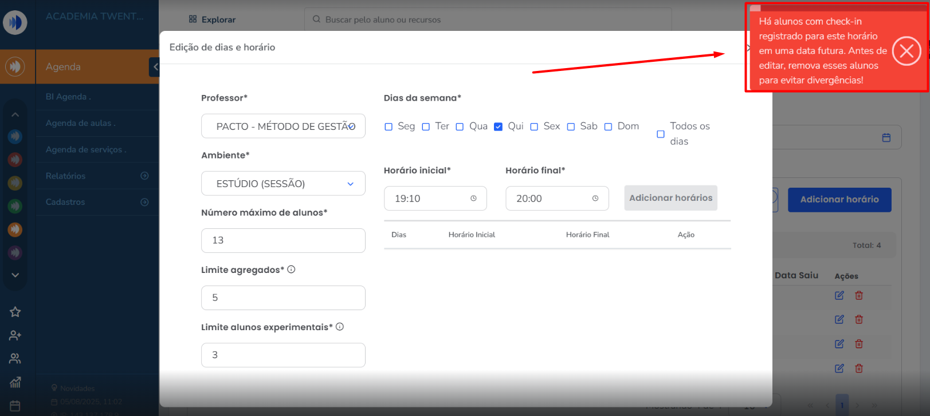
Task: Click the first edit pencil icon in Ações
Action: coord(839,295)
